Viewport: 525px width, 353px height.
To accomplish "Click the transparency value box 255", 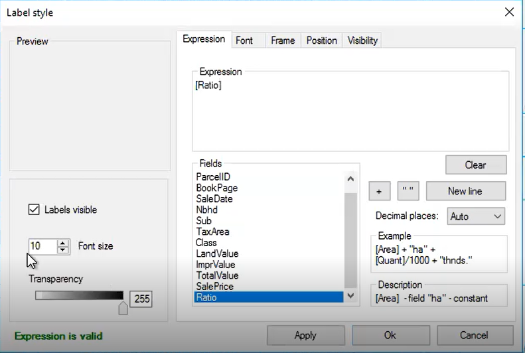I will pyautogui.click(x=141, y=299).
